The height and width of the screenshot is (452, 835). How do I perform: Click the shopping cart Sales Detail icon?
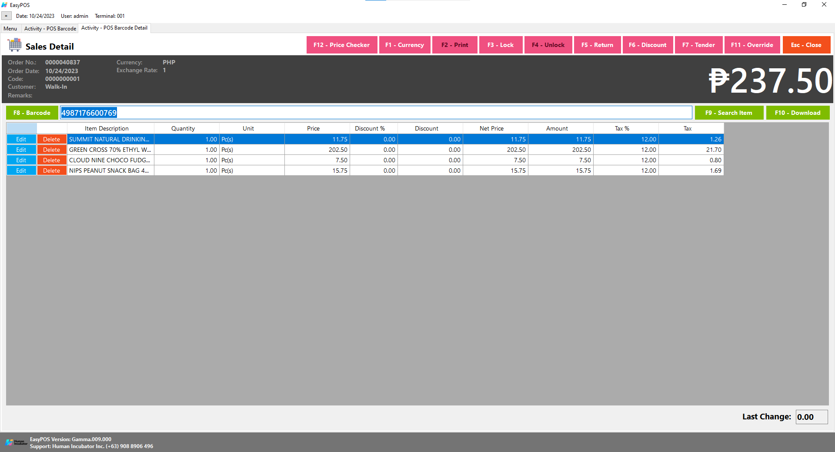click(14, 45)
